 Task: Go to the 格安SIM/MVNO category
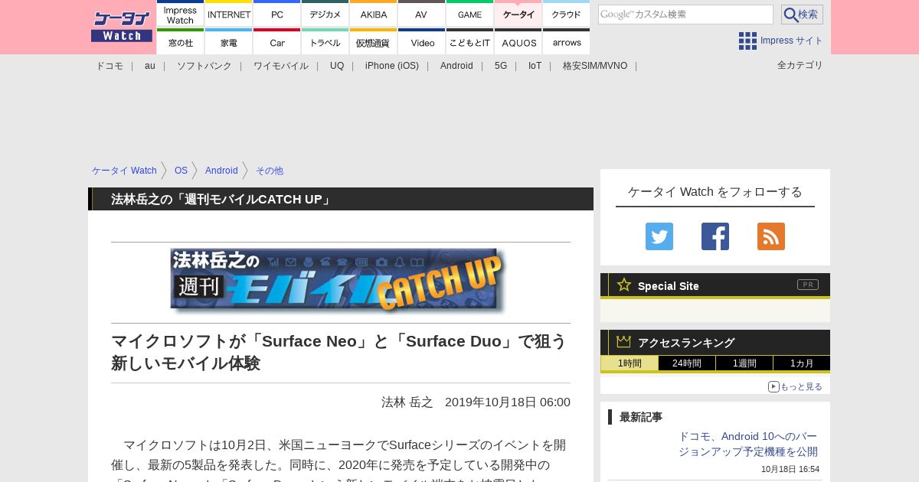(595, 66)
